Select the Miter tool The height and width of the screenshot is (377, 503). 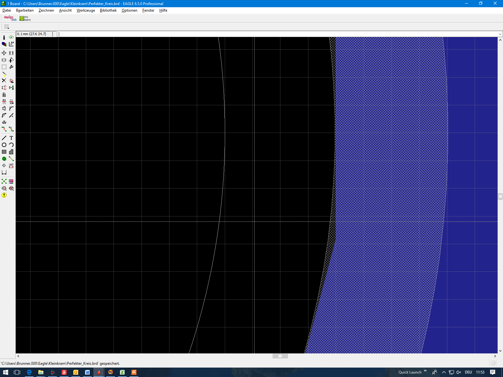point(11,108)
